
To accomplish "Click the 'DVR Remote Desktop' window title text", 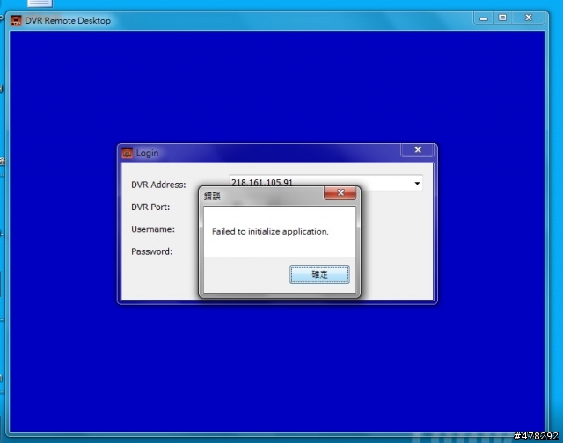I will coord(68,21).
